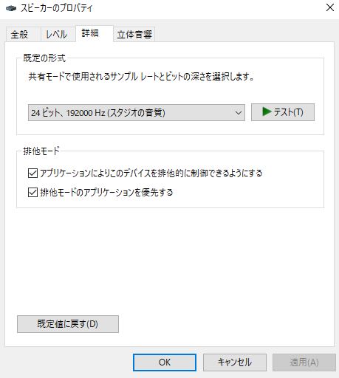Open the レベル tab
The width and height of the screenshot is (339, 378).
tap(57, 34)
